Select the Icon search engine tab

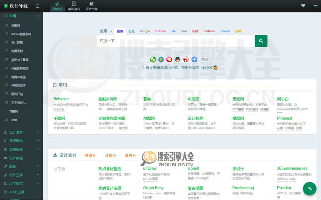coord(184,31)
